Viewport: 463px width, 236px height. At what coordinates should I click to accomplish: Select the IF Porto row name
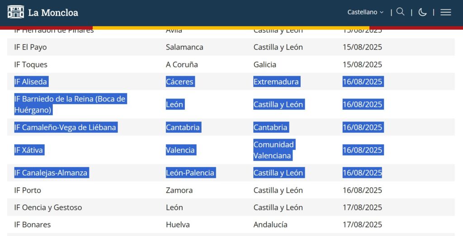coord(28,190)
